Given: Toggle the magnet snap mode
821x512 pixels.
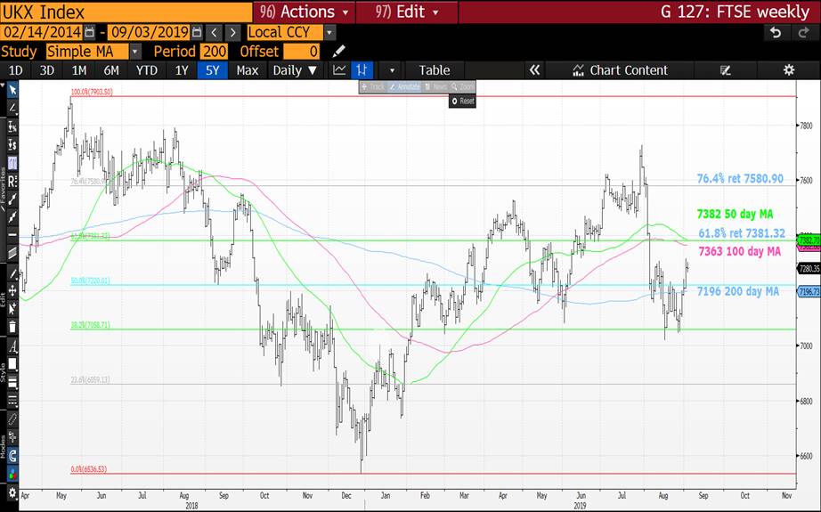Looking at the screenshot, I should click(12, 456).
